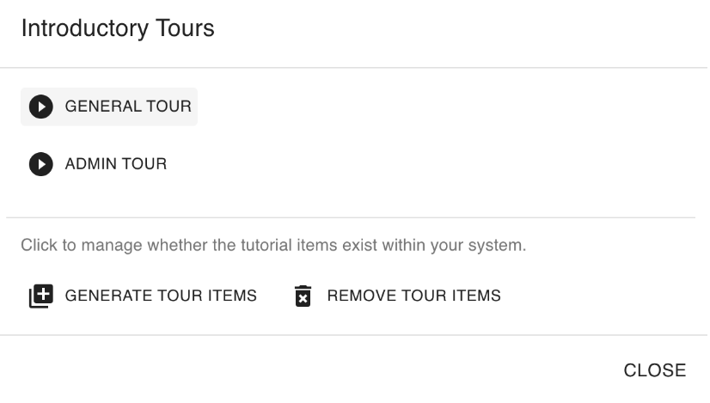Viewport: 710px width, 403px height.
Task: Delete tutorial items using the bin icon
Action: click(x=303, y=296)
